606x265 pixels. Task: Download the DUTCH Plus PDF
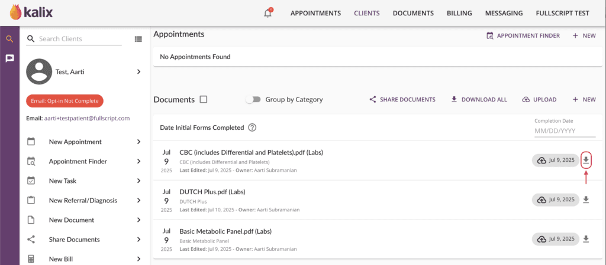pyautogui.click(x=586, y=199)
